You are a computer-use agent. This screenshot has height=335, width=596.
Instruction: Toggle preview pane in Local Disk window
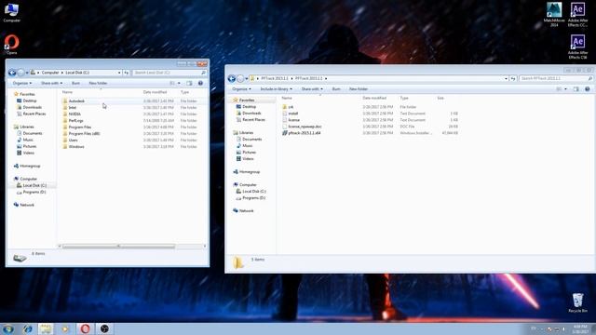(x=189, y=83)
